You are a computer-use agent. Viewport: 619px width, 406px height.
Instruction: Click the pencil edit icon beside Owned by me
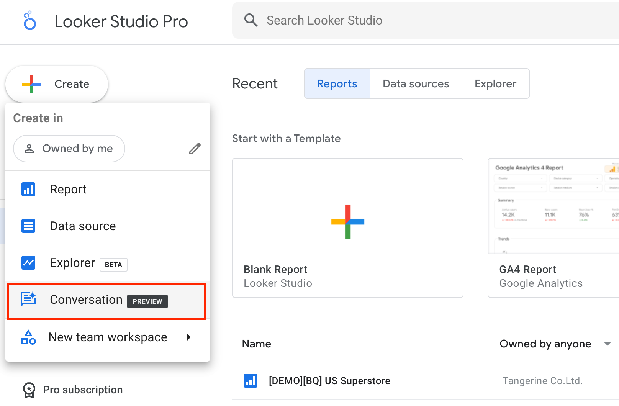[195, 149]
